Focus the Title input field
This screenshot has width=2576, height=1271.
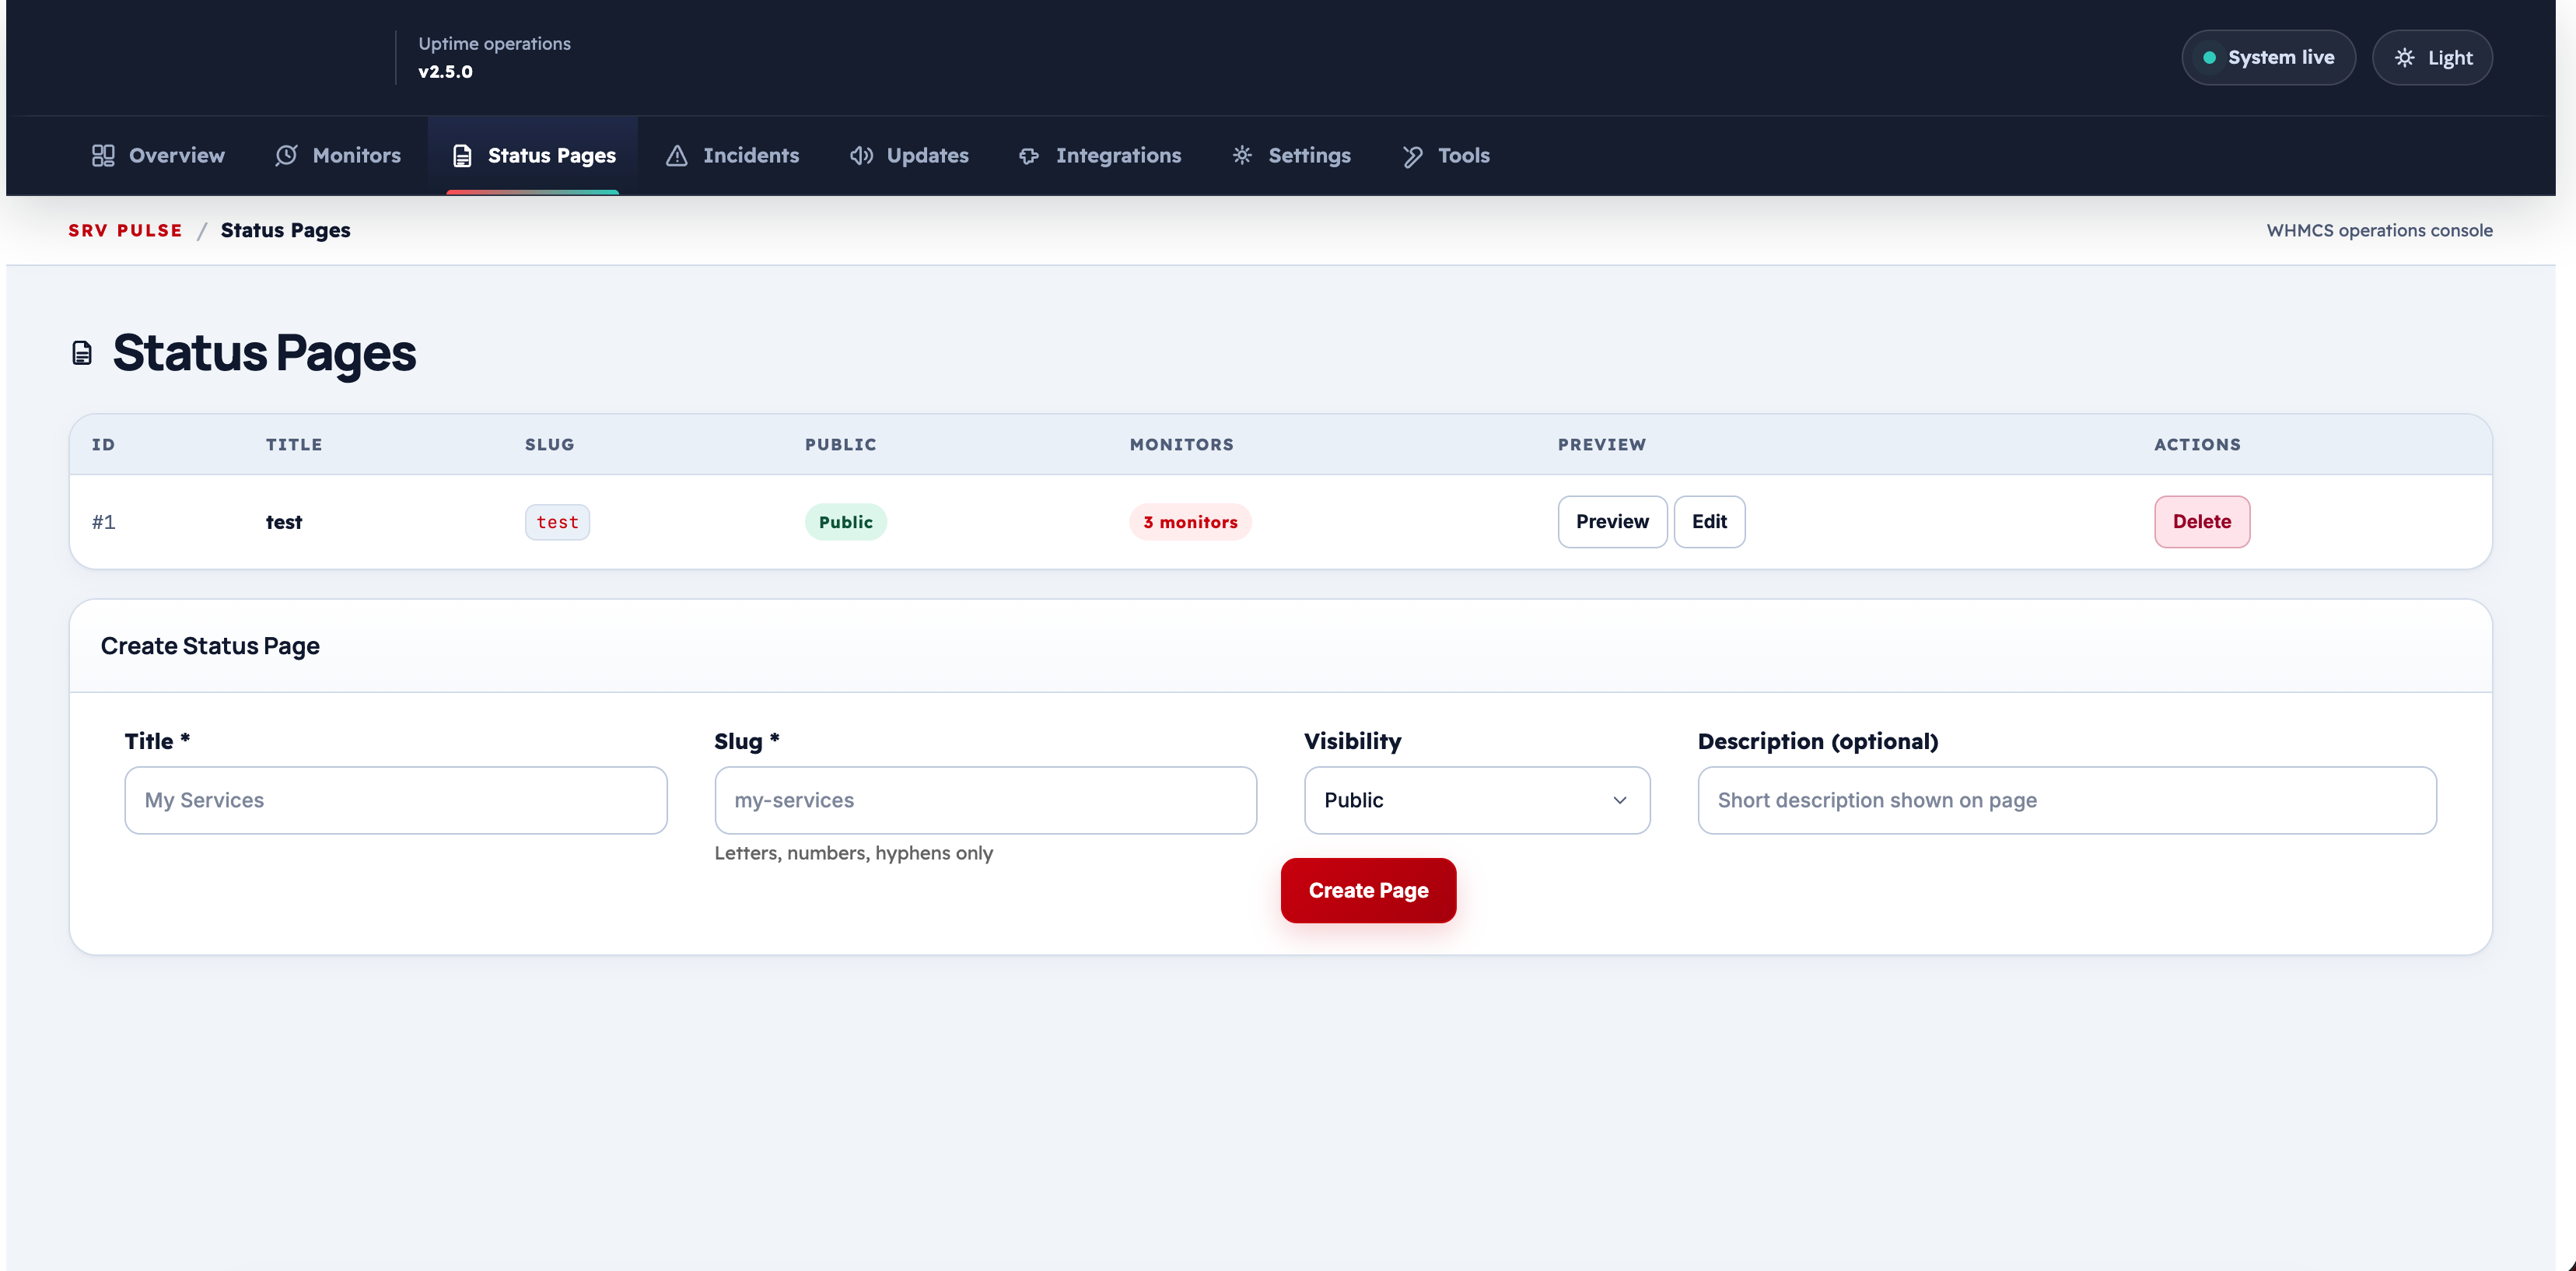(396, 800)
